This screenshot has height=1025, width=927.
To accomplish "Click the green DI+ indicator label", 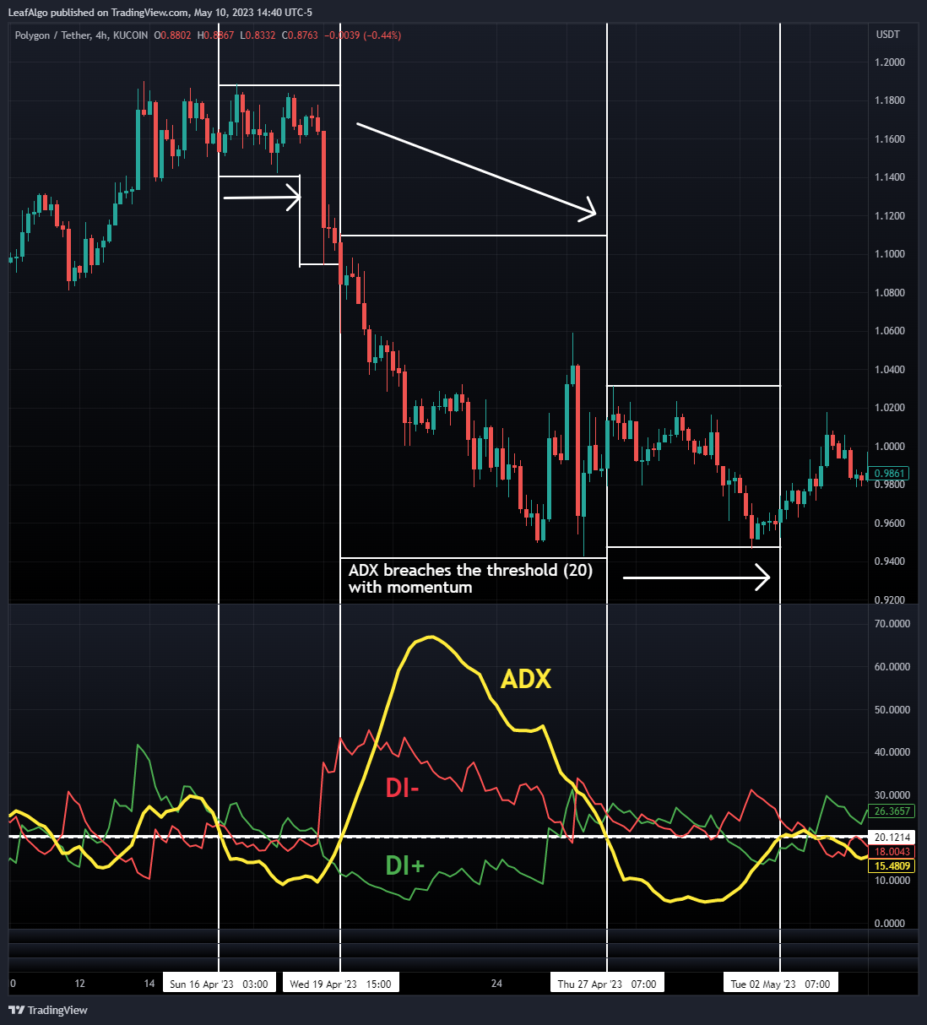I will coord(405,865).
